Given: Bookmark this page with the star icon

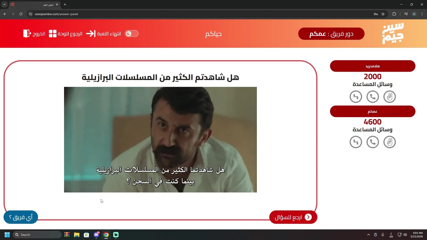Looking at the screenshot, I should pos(383,14).
